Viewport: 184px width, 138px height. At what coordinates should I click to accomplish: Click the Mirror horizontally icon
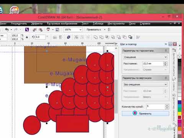(55, 37)
